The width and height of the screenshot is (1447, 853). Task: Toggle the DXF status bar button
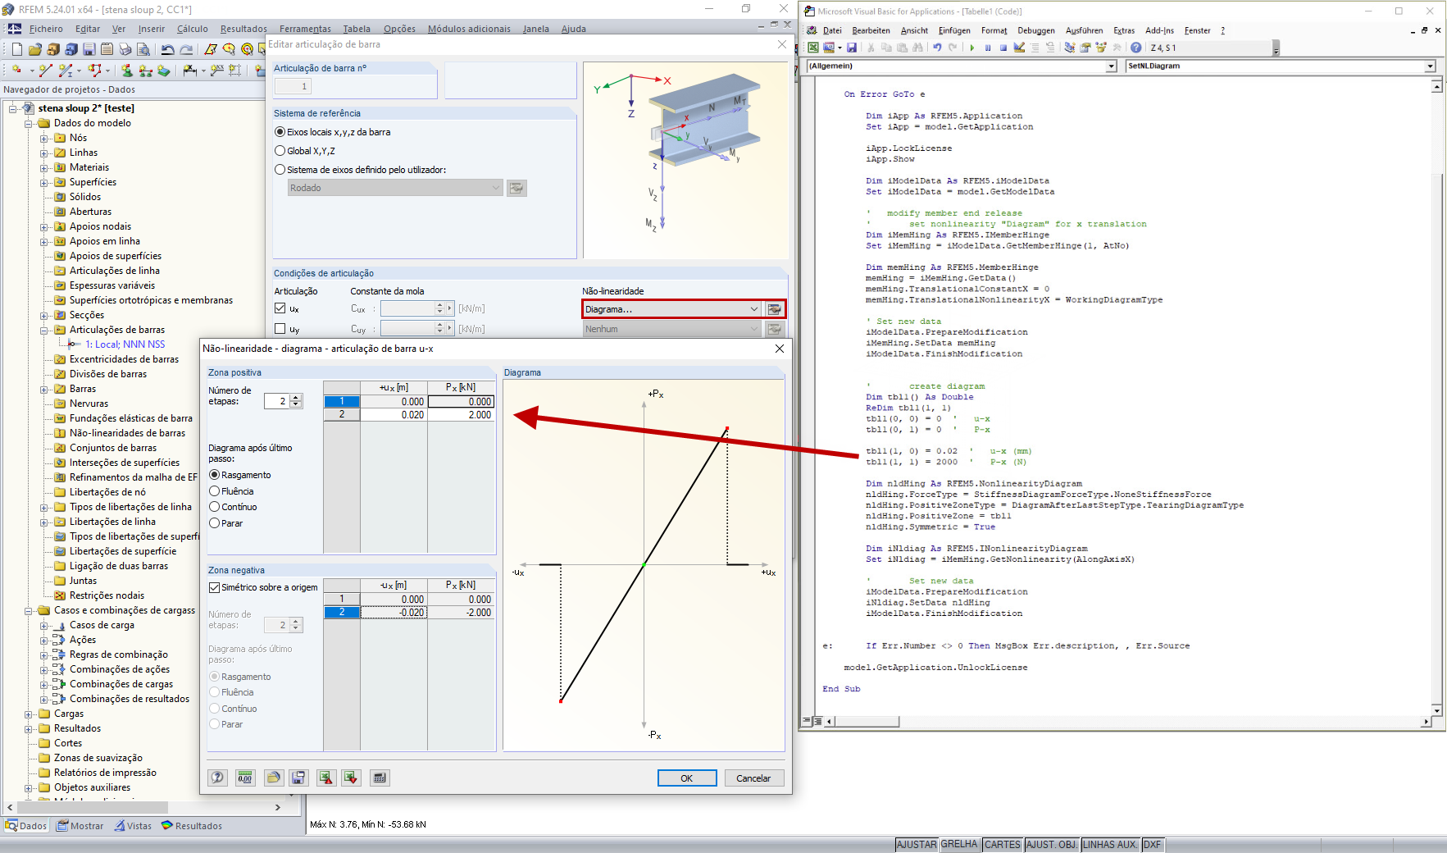click(x=1152, y=844)
